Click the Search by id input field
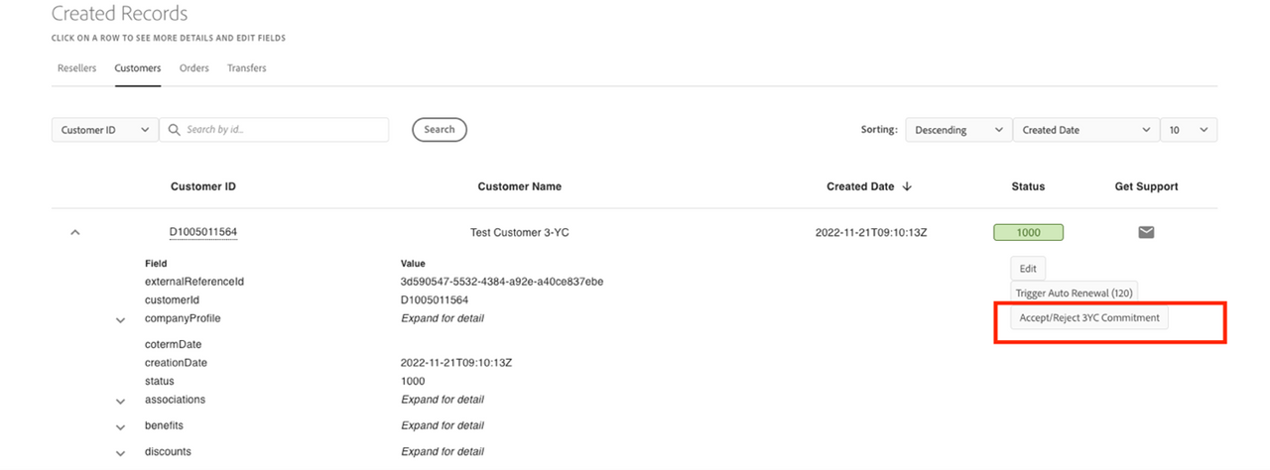 (283, 130)
